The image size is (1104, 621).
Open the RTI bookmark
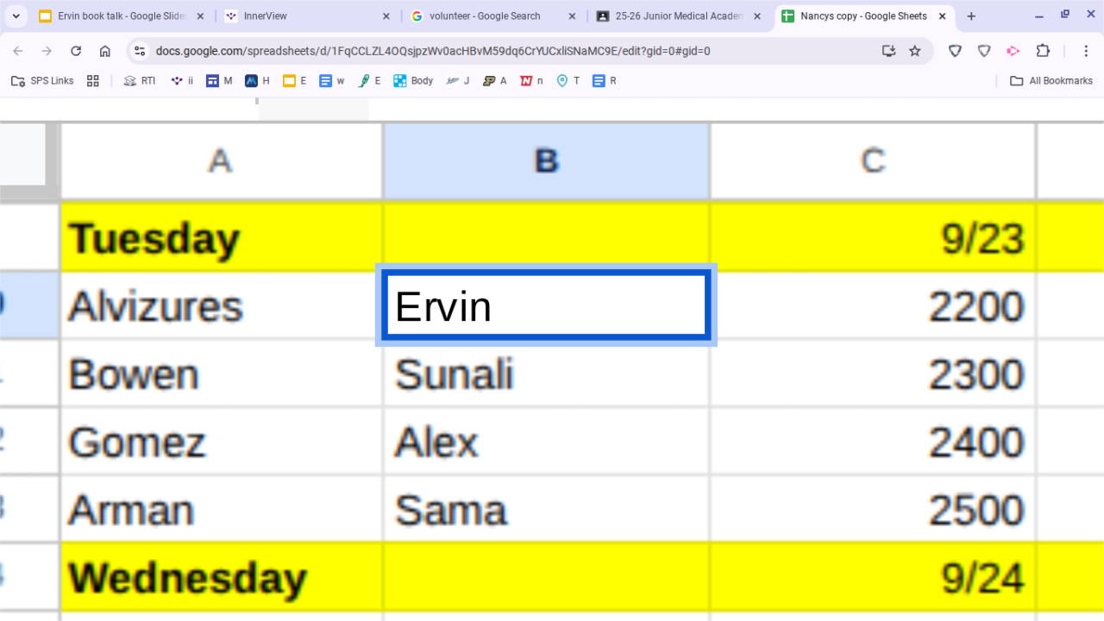click(x=140, y=81)
